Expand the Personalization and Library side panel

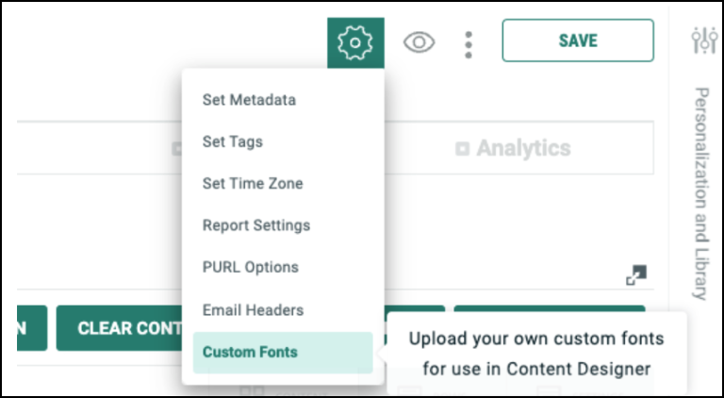(x=701, y=193)
